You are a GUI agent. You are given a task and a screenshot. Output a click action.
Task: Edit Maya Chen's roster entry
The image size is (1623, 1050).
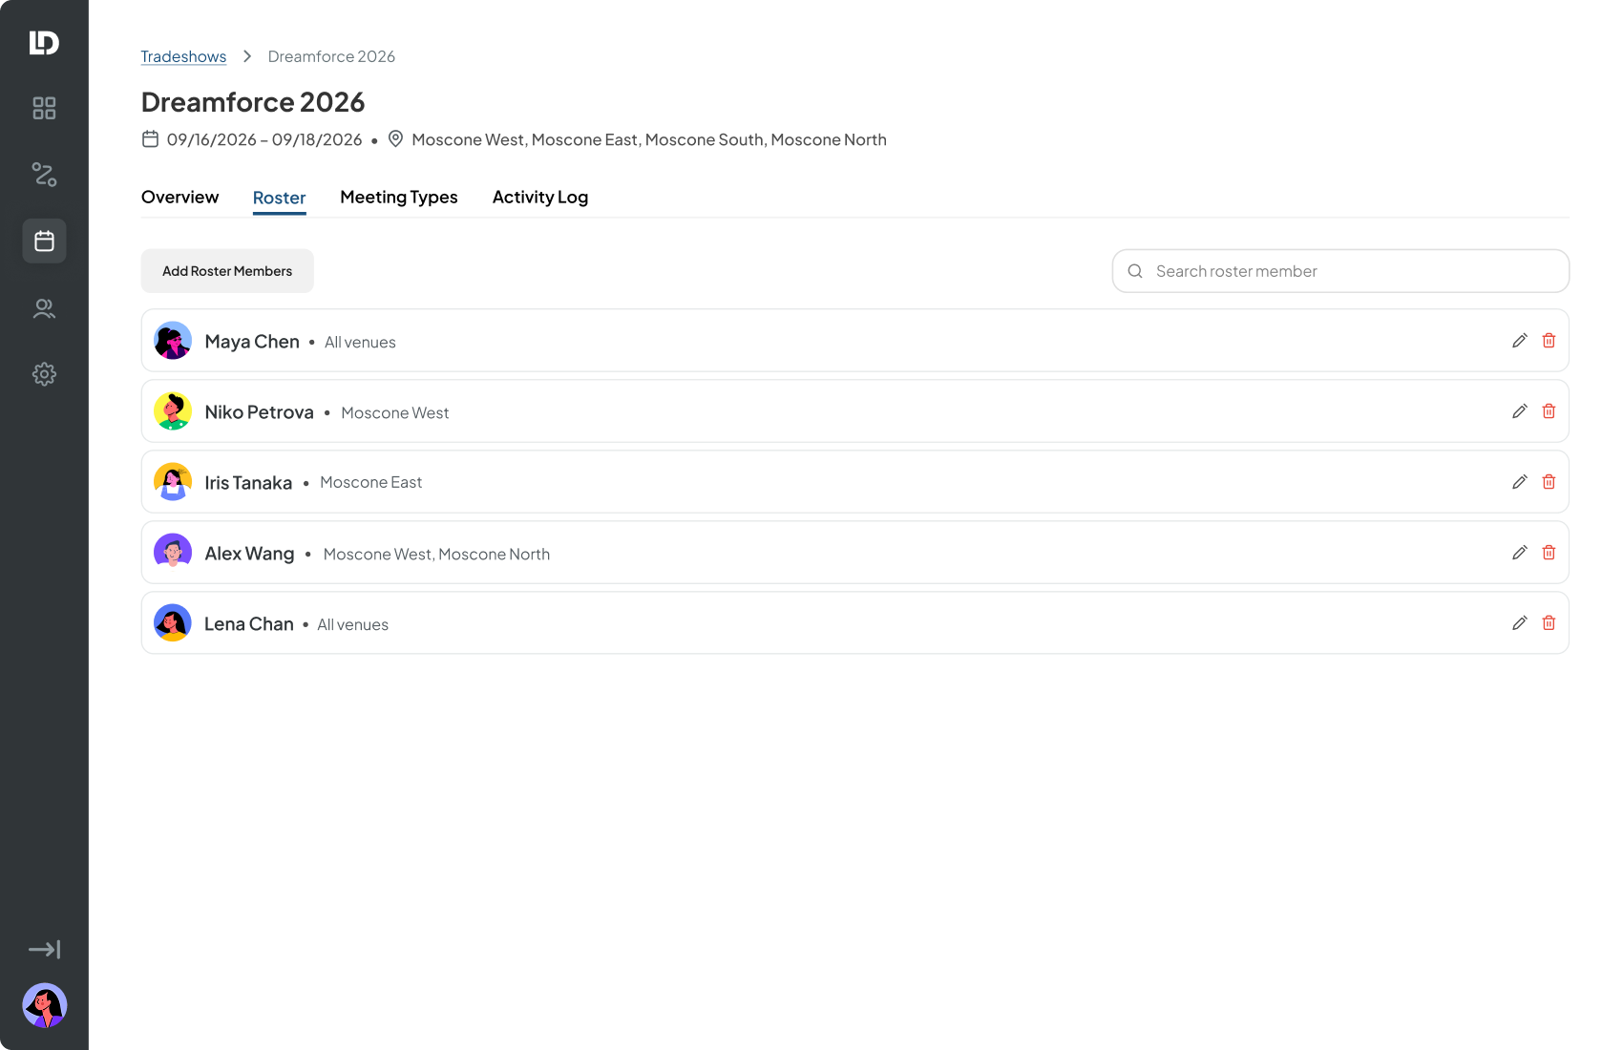pyautogui.click(x=1520, y=341)
